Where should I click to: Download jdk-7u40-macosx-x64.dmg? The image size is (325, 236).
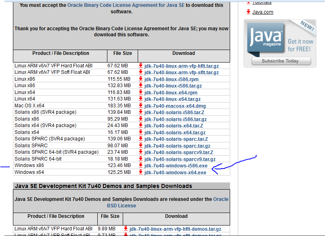pos(175,106)
